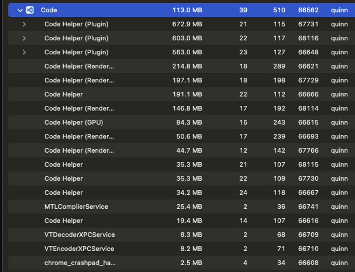Expand Code Helper (Plugin) using 672.9 MB

click(x=24, y=24)
